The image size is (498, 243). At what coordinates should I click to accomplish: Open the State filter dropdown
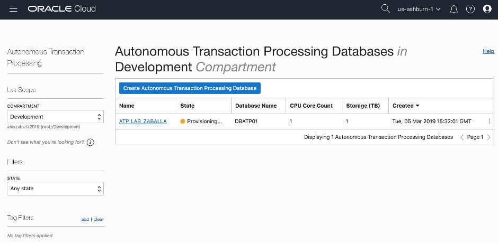tap(56, 189)
